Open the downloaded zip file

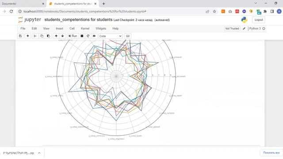coord(19,153)
